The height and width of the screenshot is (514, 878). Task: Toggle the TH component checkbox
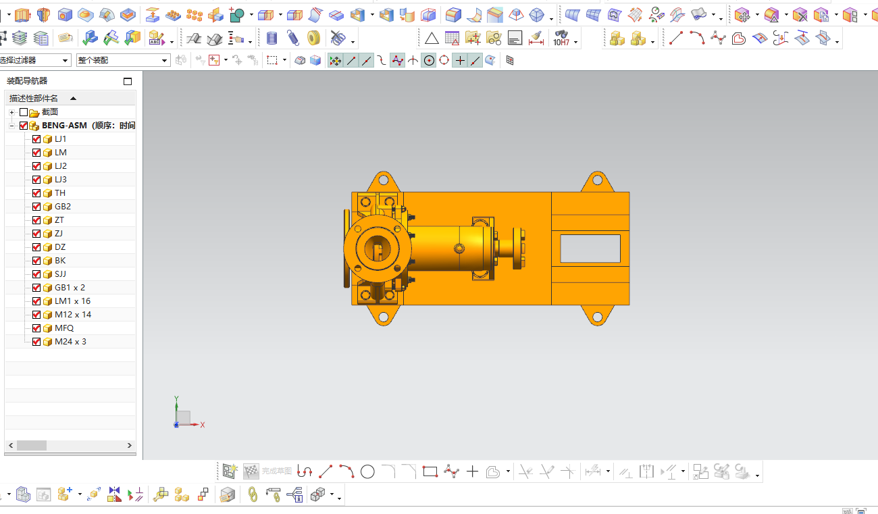click(36, 193)
